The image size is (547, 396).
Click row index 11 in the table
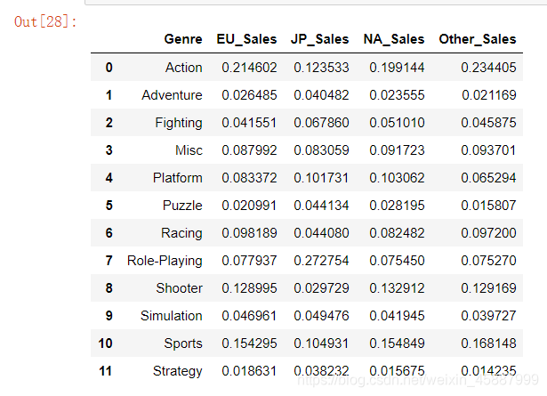105,371
